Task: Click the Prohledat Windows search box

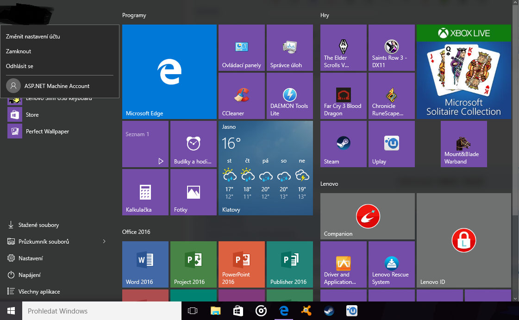Action: (102, 311)
